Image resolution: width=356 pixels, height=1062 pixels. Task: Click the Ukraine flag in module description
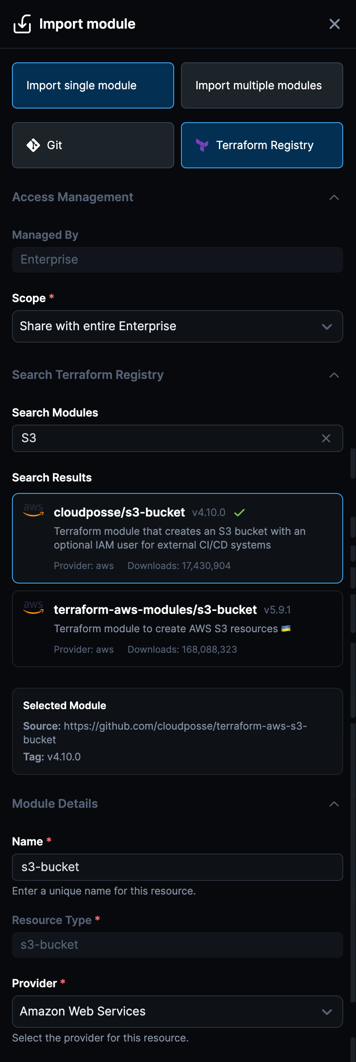click(285, 628)
